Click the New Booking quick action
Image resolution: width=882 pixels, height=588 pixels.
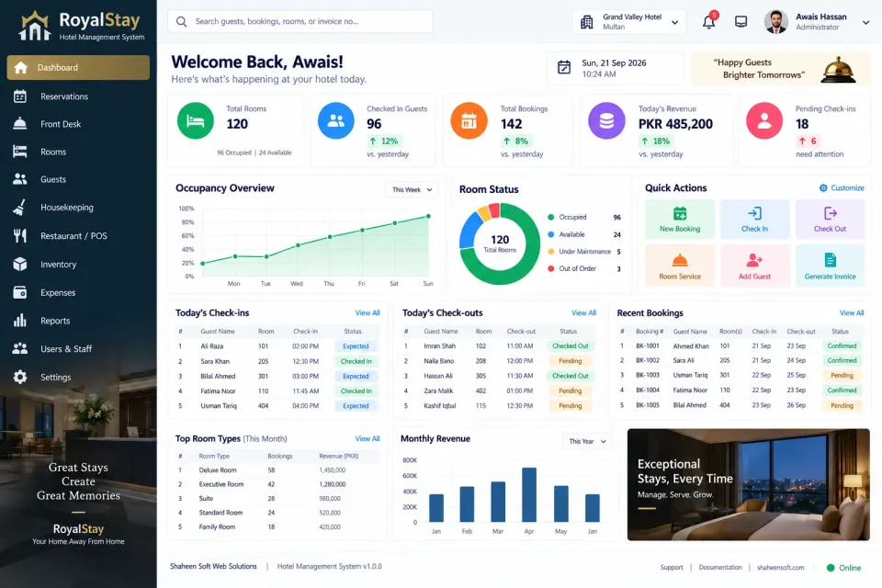pyautogui.click(x=680, y=219)
